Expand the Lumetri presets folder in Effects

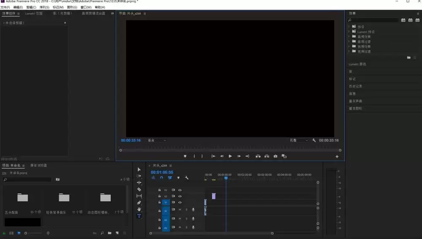[x=349, y=32]
